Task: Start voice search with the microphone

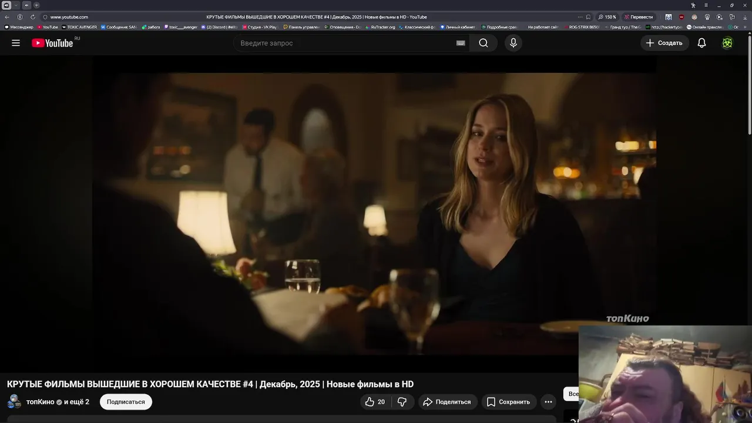Action: [x=513, y=43]
